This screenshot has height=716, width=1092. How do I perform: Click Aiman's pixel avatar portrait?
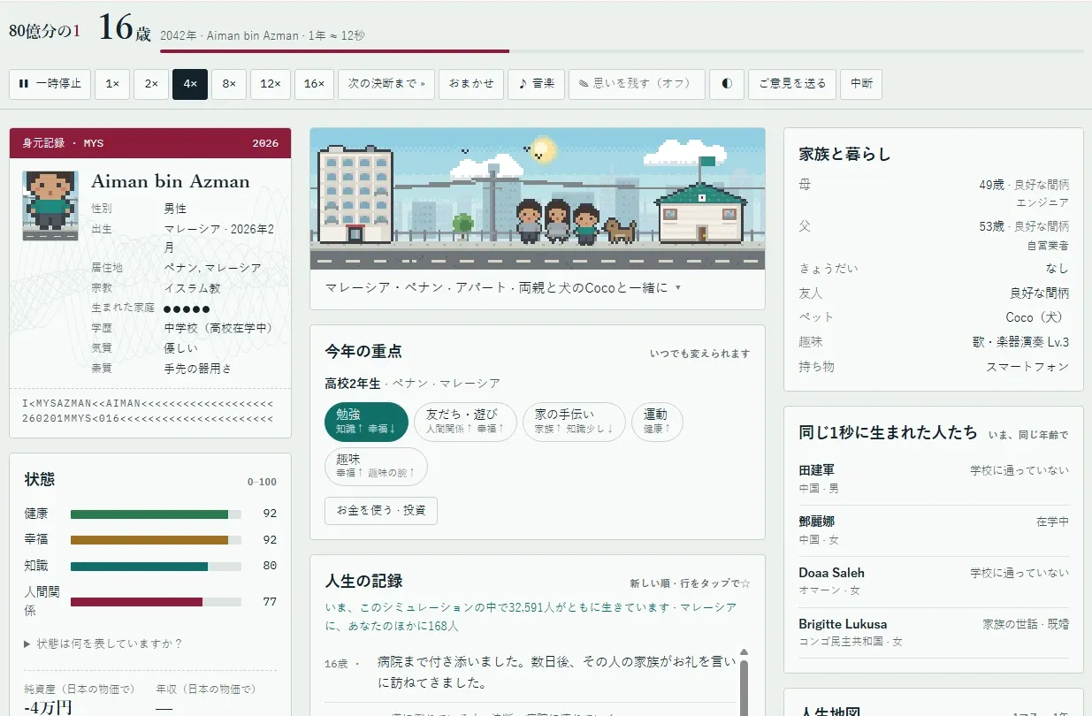(50, 205)
